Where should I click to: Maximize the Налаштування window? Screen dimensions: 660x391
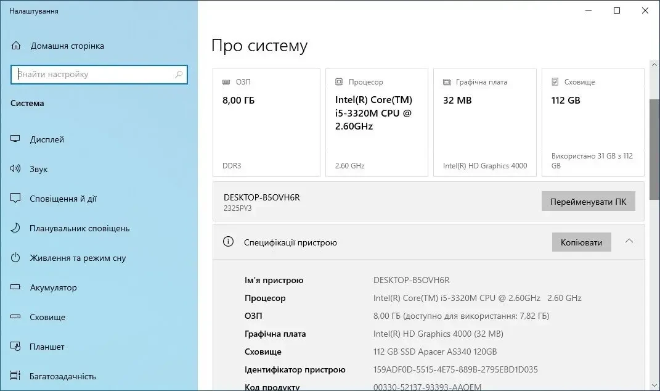point(617,10)
